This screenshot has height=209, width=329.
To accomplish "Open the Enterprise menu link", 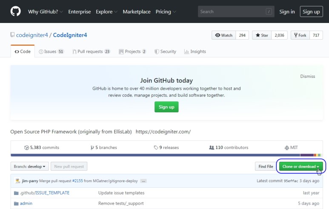I will coord(80,11).
